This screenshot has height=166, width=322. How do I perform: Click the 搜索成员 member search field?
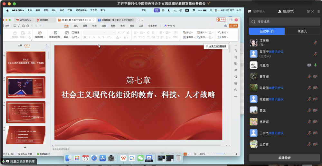pyautogui.click(x=284, y=22)
